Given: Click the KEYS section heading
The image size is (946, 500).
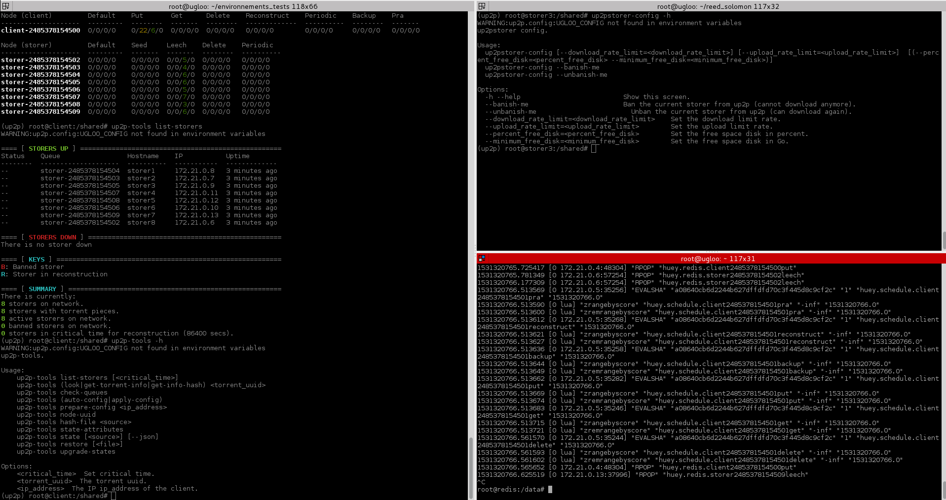Looking at the screenshot, I should coord(37,260).
